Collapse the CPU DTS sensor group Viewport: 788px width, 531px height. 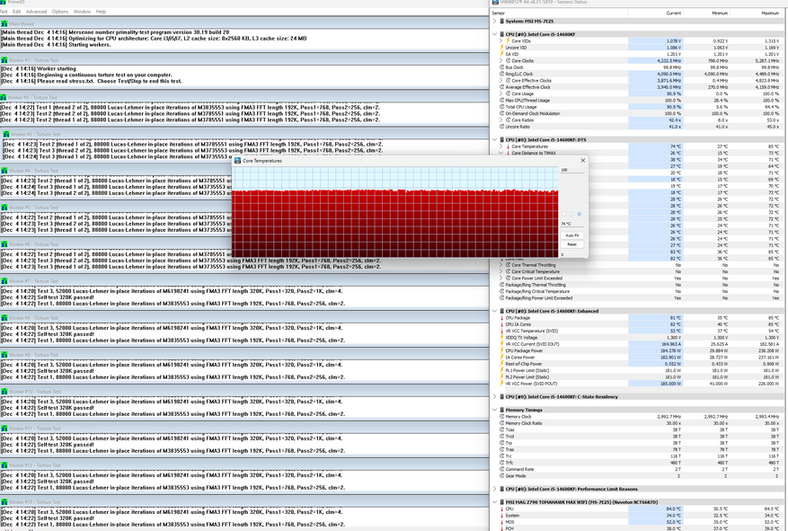click(494, 139)
